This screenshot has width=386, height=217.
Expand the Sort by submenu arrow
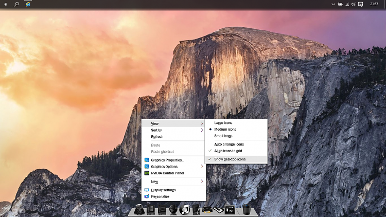click(202, 130)
